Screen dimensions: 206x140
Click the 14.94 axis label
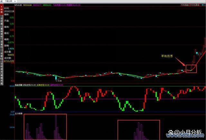[x=12, y=127]
